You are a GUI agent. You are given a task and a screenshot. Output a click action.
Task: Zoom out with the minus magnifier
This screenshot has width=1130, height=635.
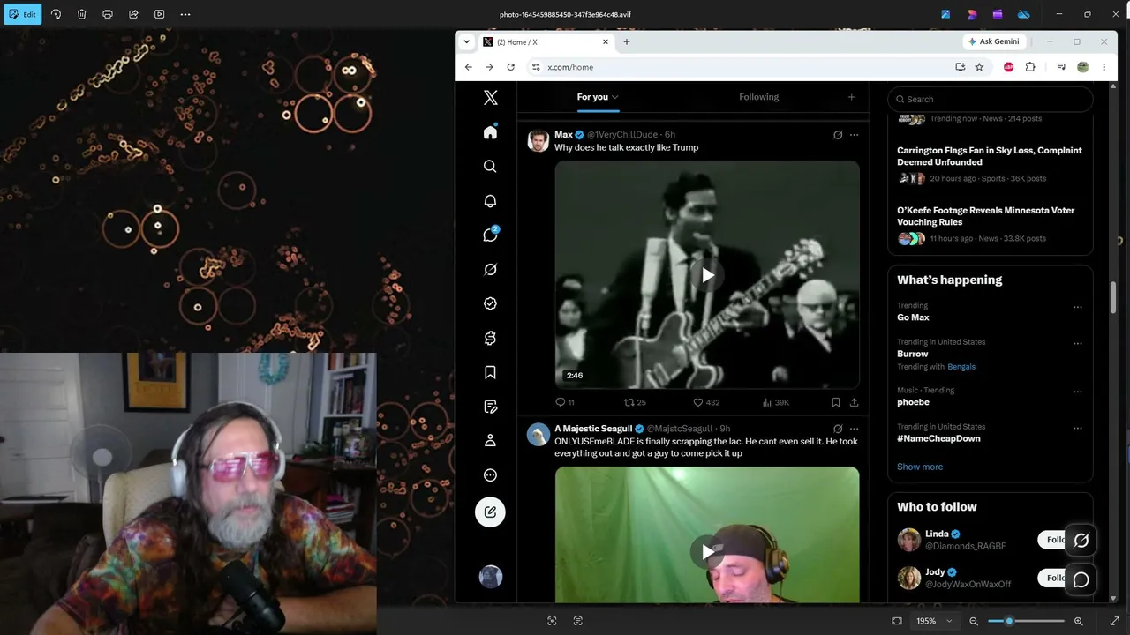point(974,621)
